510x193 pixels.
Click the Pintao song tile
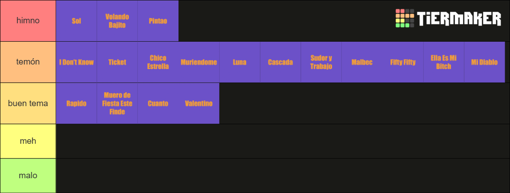point(158,21)
